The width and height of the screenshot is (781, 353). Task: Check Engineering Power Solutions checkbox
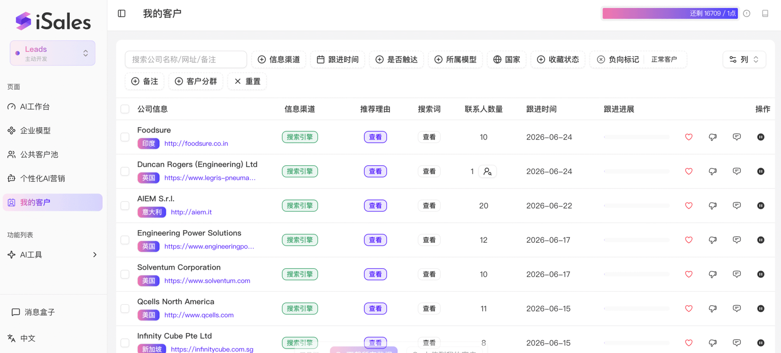[125, 240]
